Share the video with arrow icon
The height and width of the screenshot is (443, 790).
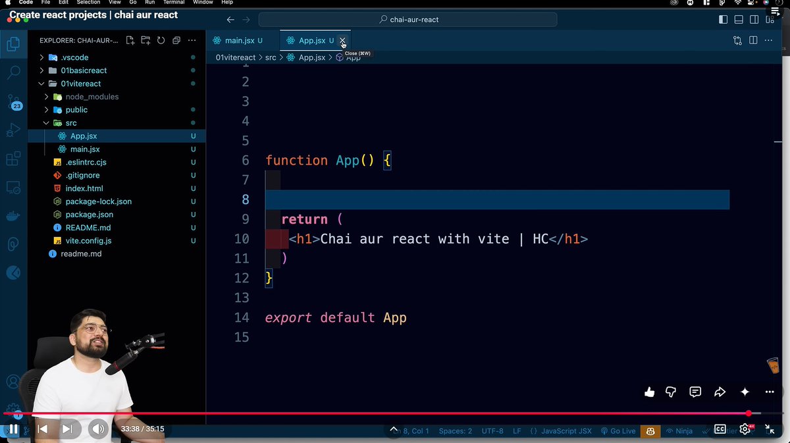tap(720, 392)
